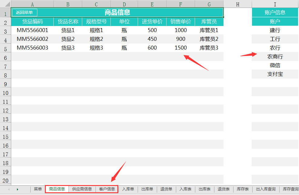Select column C header
299x195 pixels.
point(96,4)
